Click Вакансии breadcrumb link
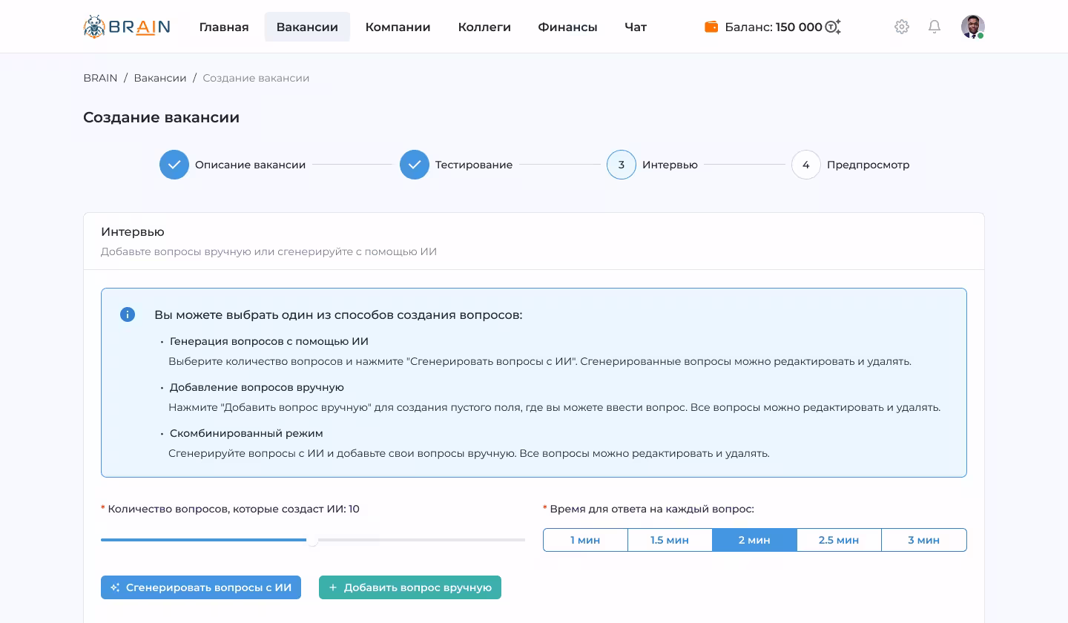This screenshot has width=1068, height=623. pos(160,78)
